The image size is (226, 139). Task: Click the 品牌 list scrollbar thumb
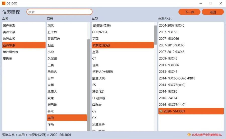pos(89,85)
